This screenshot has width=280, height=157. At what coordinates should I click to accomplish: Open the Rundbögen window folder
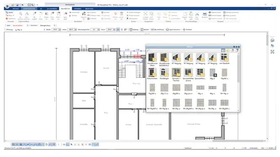[164, 74]
